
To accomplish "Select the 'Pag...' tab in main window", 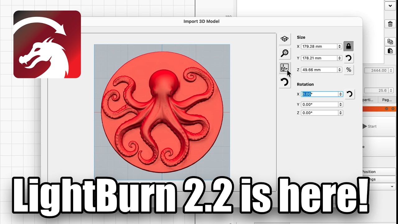I will (x=387, y=100).
